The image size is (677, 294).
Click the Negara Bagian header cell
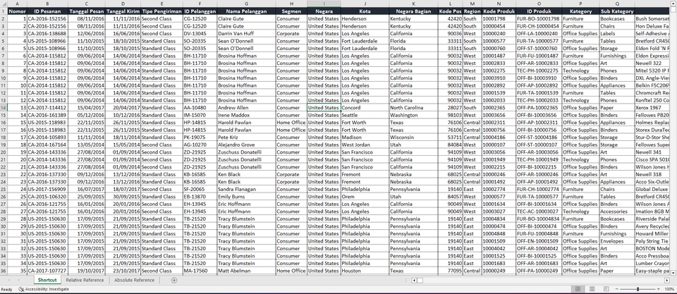[414, 11]
